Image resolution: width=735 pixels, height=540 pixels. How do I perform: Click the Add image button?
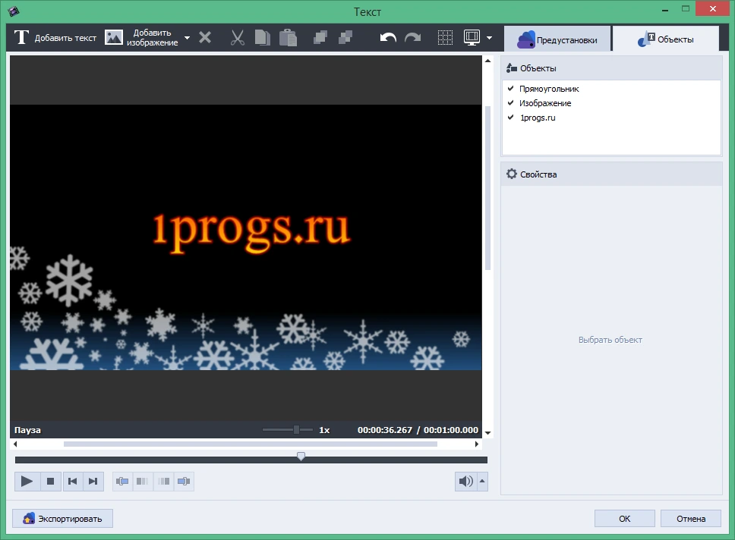tap(141, 37)
